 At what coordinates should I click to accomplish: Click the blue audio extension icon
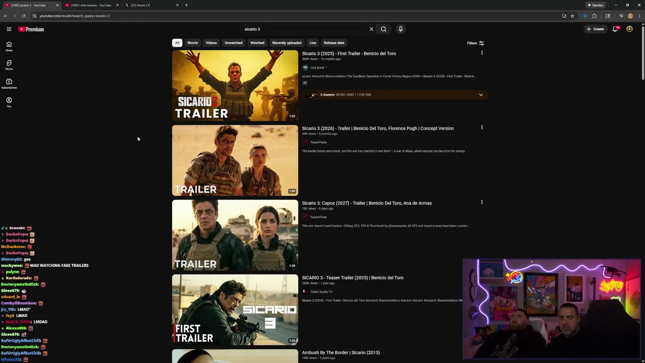[585, 16]
